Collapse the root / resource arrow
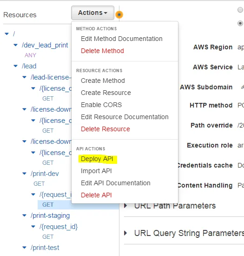 pos(7,34)
